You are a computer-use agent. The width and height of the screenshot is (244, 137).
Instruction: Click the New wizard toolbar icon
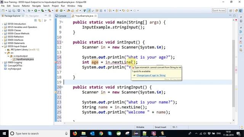3,11
